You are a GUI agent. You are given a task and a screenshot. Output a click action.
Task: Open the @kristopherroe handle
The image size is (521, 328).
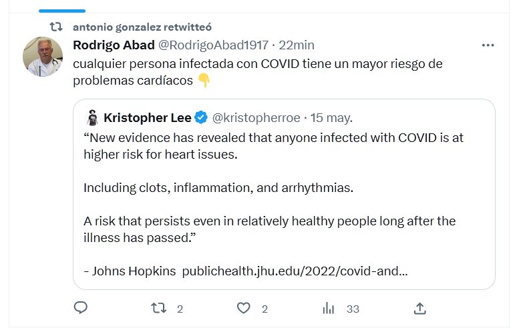click(256, 118)
